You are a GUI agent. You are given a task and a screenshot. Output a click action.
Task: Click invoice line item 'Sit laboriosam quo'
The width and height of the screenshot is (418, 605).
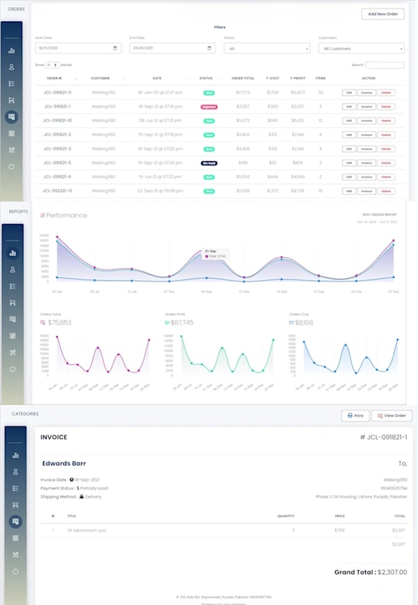point(87,530)
